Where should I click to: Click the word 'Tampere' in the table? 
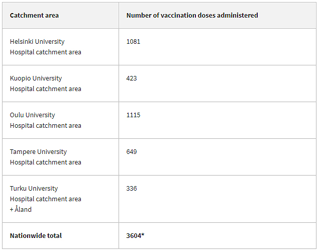(23, 152)
